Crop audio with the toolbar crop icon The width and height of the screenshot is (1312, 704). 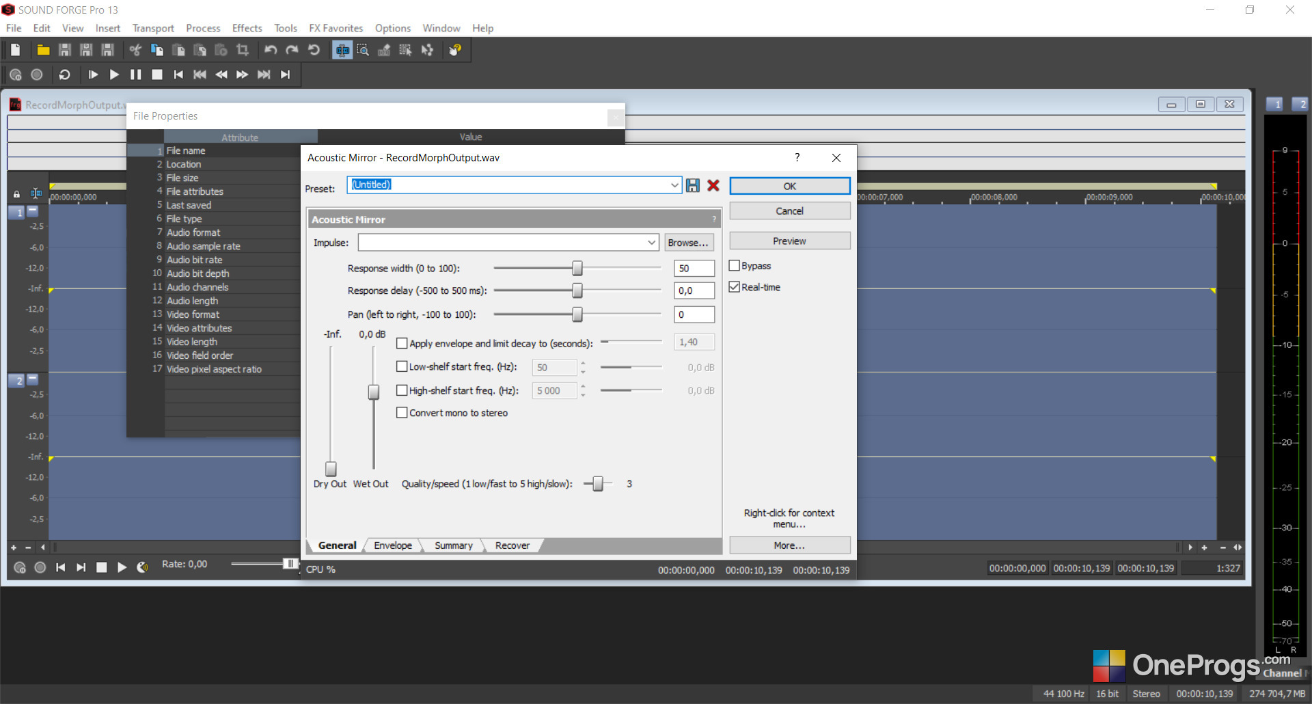(x=243, y=50)
